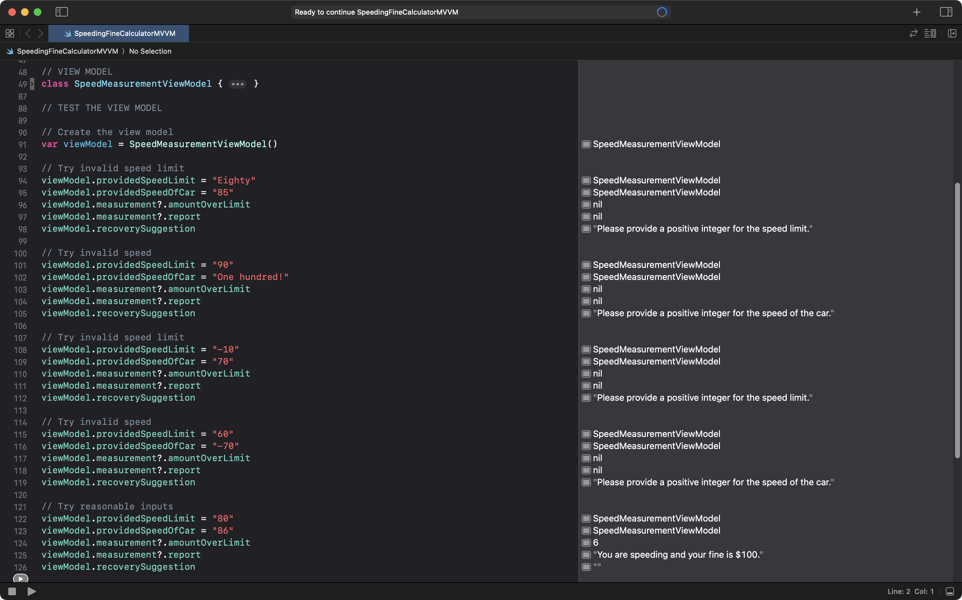Unfold code using the ellipsis placeholder
962x600 pixels.
[x=238, y=84]
